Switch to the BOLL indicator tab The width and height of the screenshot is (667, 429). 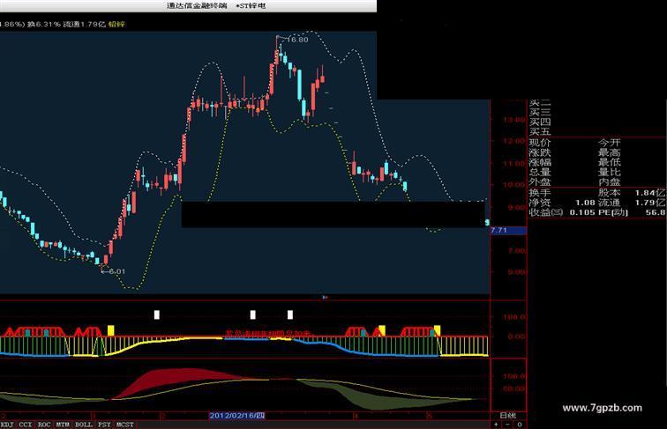pyautogui.click(x=83, y=425)
